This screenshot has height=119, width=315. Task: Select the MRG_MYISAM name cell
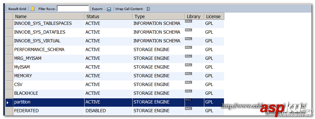(x=49, y=59)
